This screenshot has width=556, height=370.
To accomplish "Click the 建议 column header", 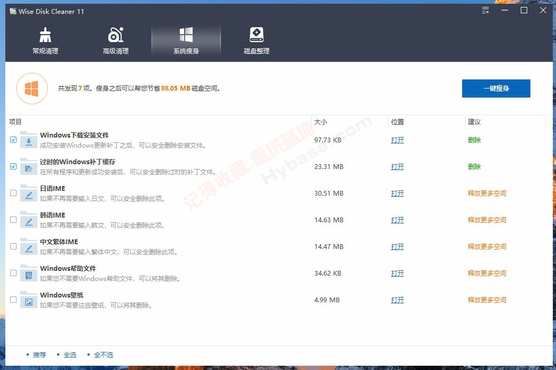I will (x=474, y=122).
